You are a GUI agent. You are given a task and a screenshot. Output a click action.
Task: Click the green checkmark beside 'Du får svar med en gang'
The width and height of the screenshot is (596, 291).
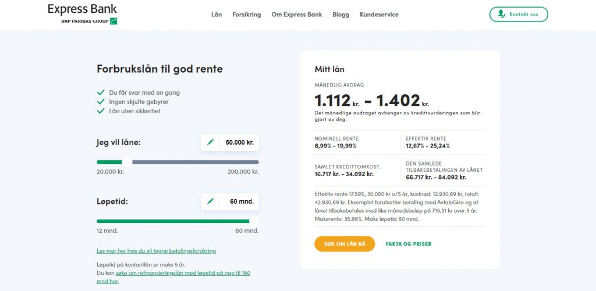click(101, 92)
